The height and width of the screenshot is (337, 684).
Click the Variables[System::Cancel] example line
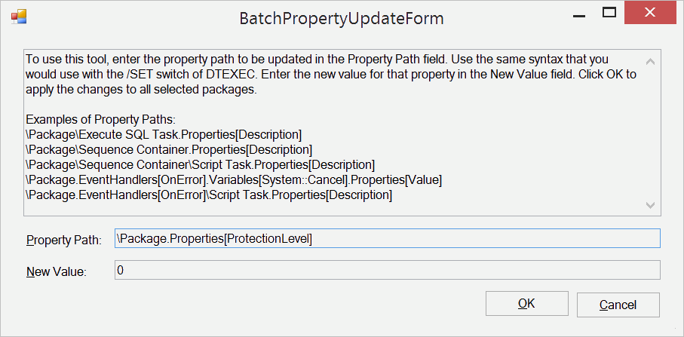point(233,180)
